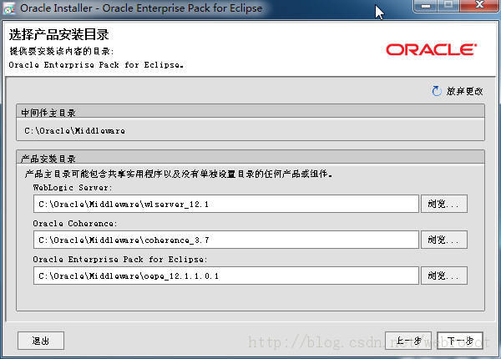Browse for the Oracle Coherence directory
The image size is (501, 359).
click(x=444, y=240)
